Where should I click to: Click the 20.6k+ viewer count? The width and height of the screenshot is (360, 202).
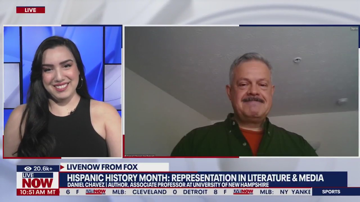[x=43, y=169]
